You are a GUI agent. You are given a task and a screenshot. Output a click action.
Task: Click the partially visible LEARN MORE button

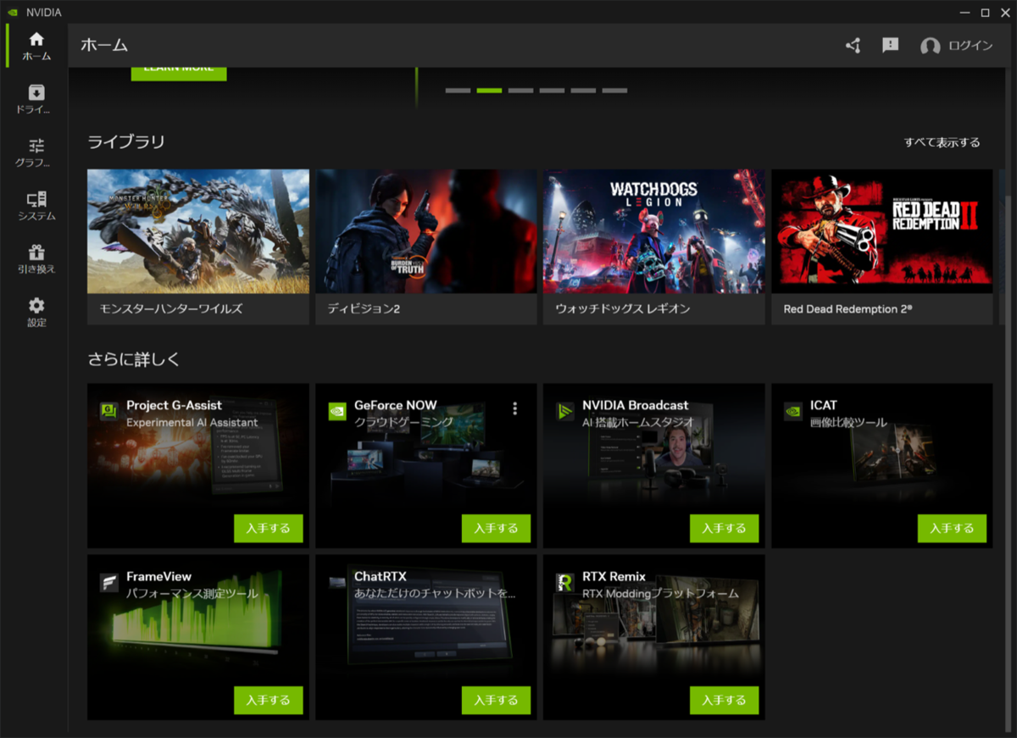[179, 73]
